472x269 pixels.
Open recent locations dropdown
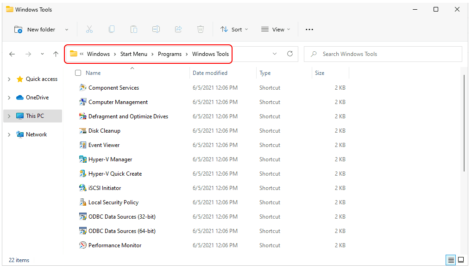[42, 54]
